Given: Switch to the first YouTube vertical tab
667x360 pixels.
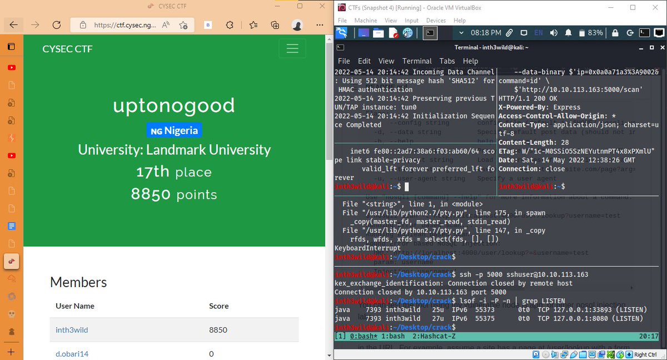Looking at the screenshot, I should point(11,67).
